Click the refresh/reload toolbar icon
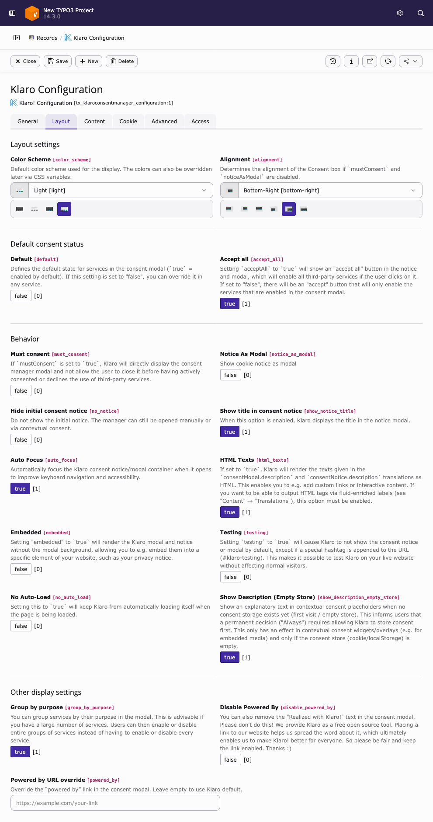 [x=388, y=61]
